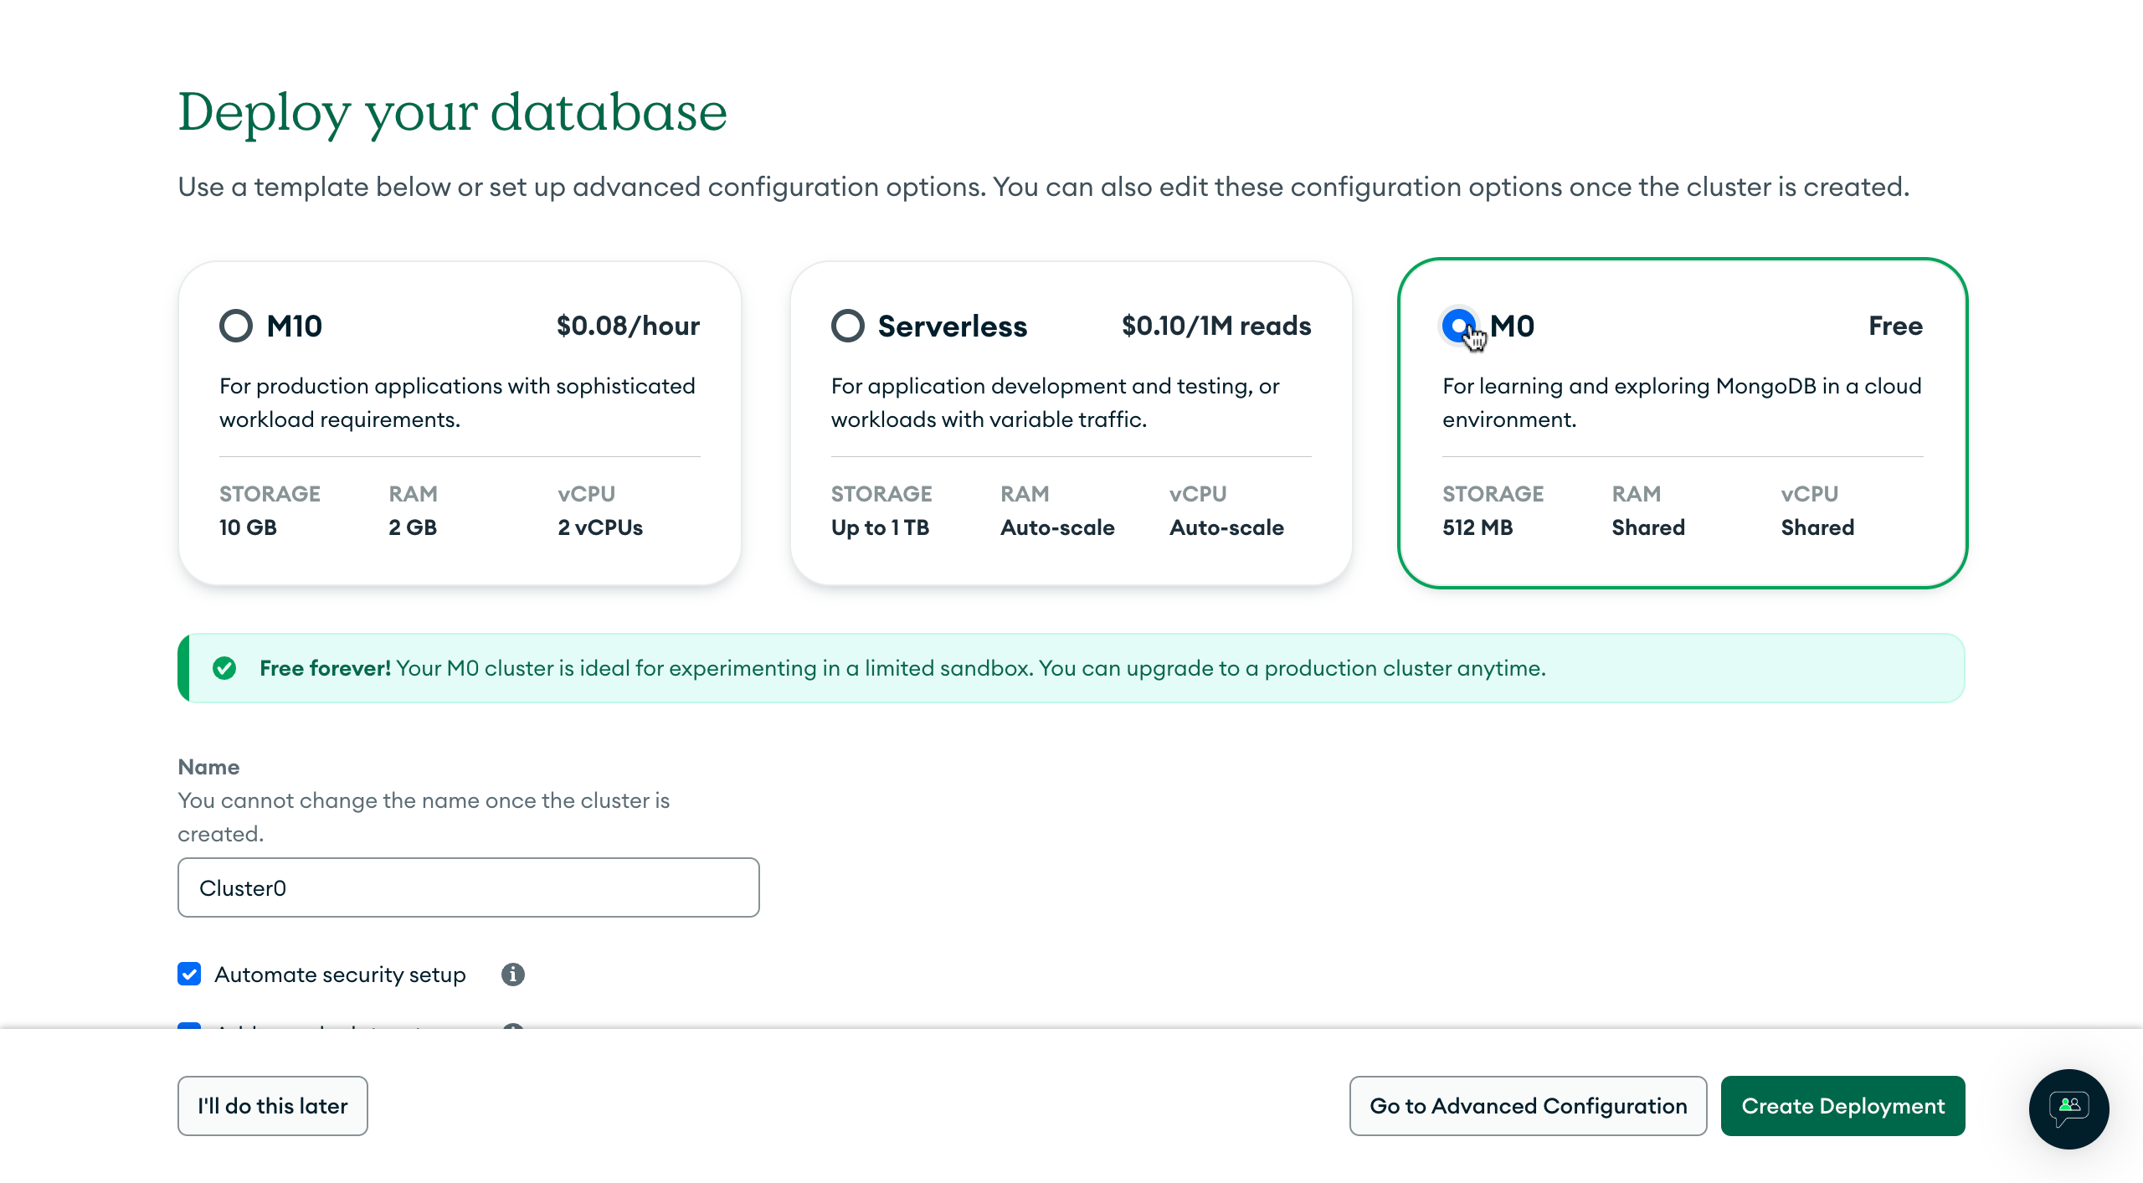Viewport: 2143px width, 1183px height.
Task: Select the M0 free tier radio button
Action: (1459, 325)
